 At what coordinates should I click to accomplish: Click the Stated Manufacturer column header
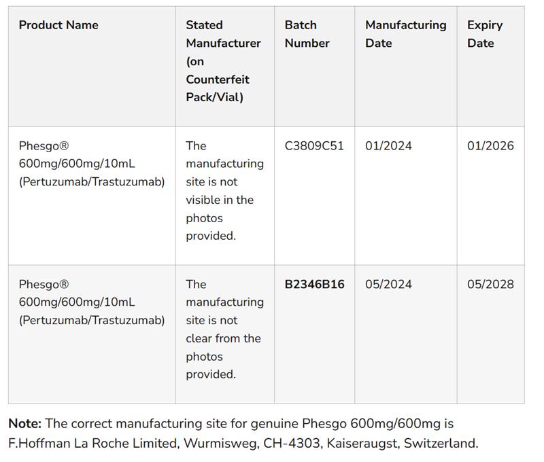pos(223,61)
